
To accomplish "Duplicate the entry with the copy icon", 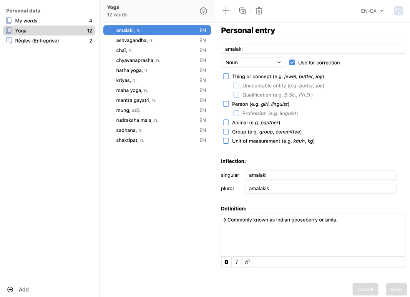I will click(x=242, y=11).
